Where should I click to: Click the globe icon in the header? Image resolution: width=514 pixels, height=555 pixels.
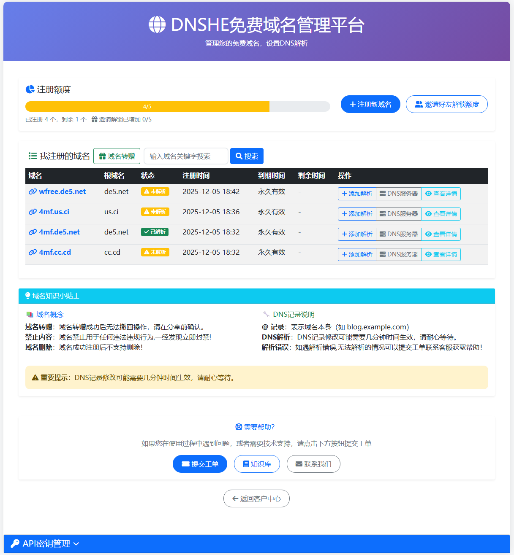tap(157, 24)
